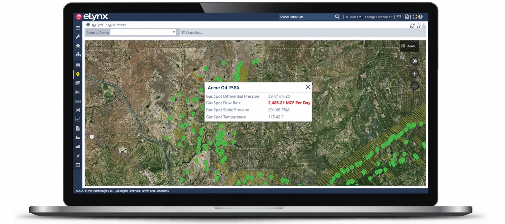505x224 pixels.
Task: Refresh the map with the refresh icon
Action: (x=412, y=25)
